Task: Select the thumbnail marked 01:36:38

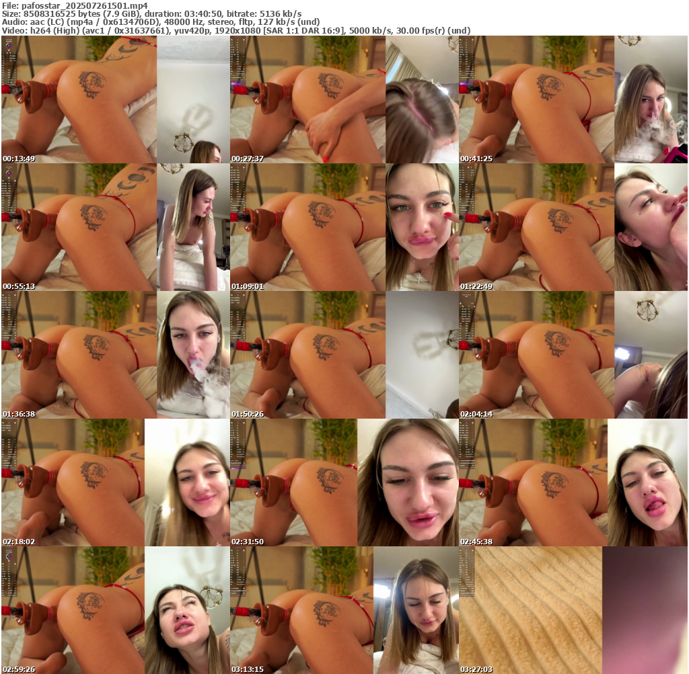Action: (115, 355)
